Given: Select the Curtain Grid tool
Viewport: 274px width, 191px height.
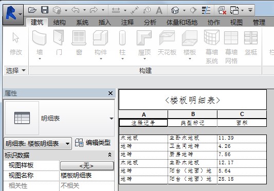Looking at the screenshot, I should point(231,47).
